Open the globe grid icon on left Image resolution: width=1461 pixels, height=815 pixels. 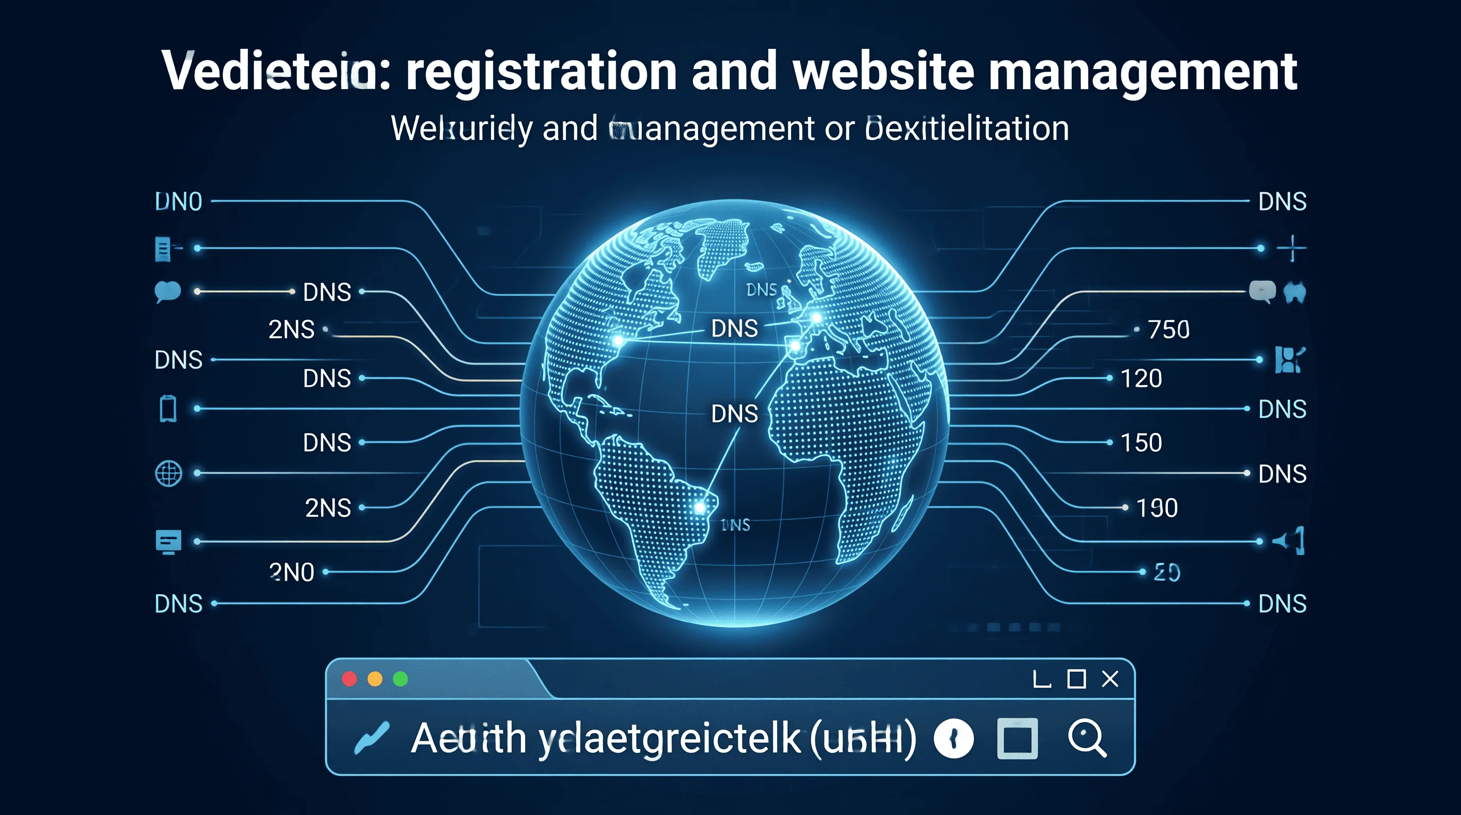point(168,473)
